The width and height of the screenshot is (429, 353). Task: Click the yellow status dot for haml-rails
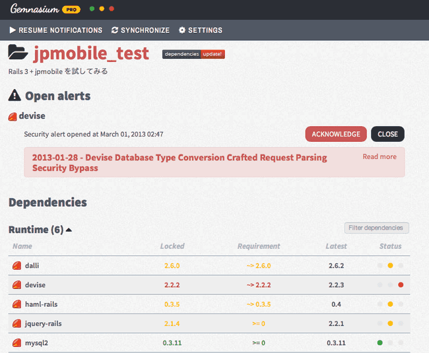click(390, 304)
